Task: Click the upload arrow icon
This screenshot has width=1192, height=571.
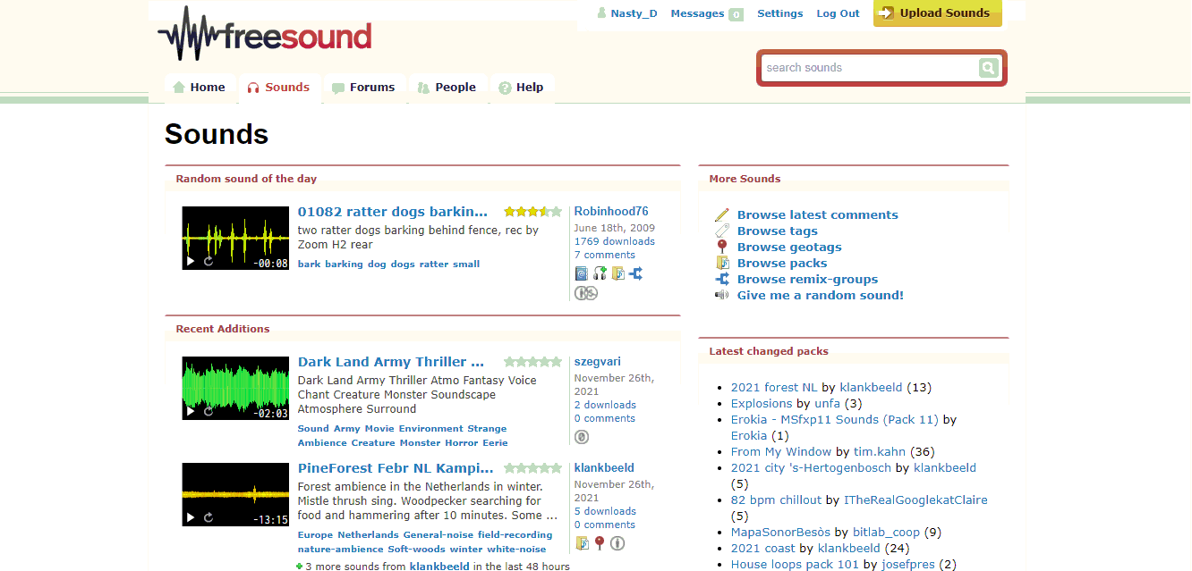Action: coord(887,13)
